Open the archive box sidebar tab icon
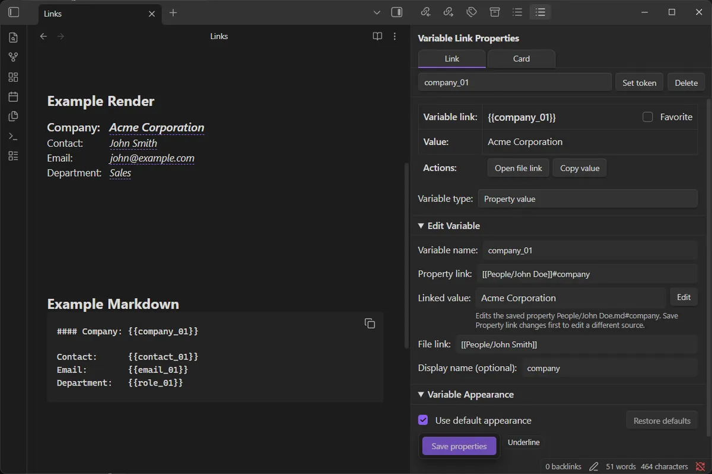 (x=494, y=12)
